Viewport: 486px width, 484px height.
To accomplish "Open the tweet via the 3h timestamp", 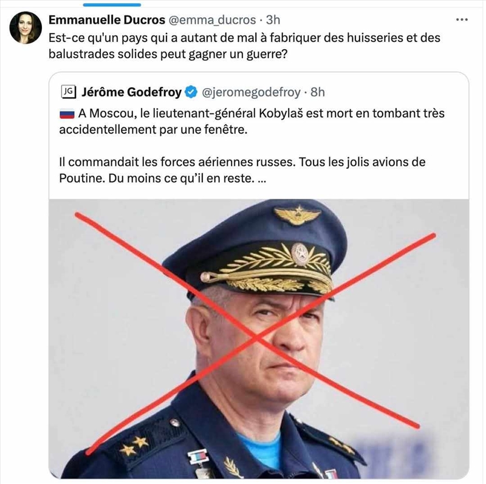I will [x=273, y=20].
